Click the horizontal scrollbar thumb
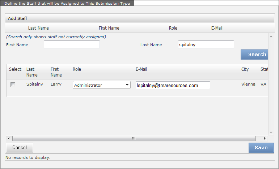This screenshot has height=169, width=279. click(x=134, y=138)
